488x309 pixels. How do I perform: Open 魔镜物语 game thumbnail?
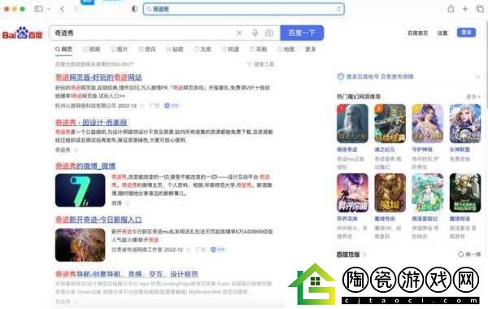pos(465,193)
